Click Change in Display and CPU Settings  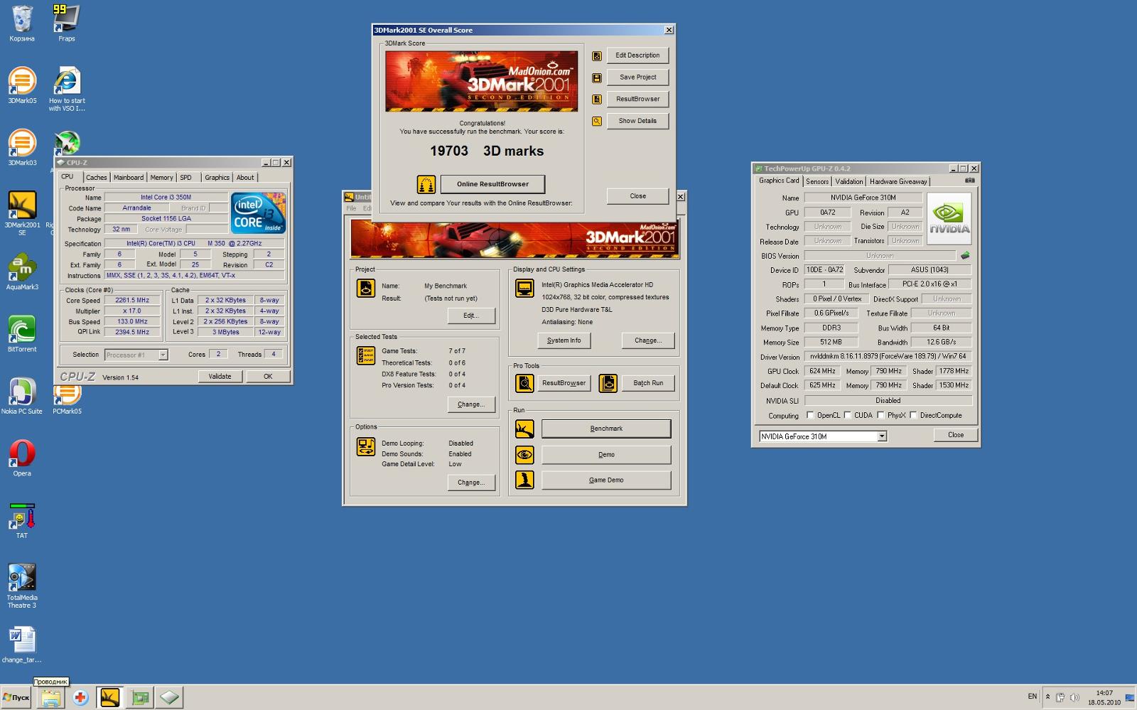point(648,340)
